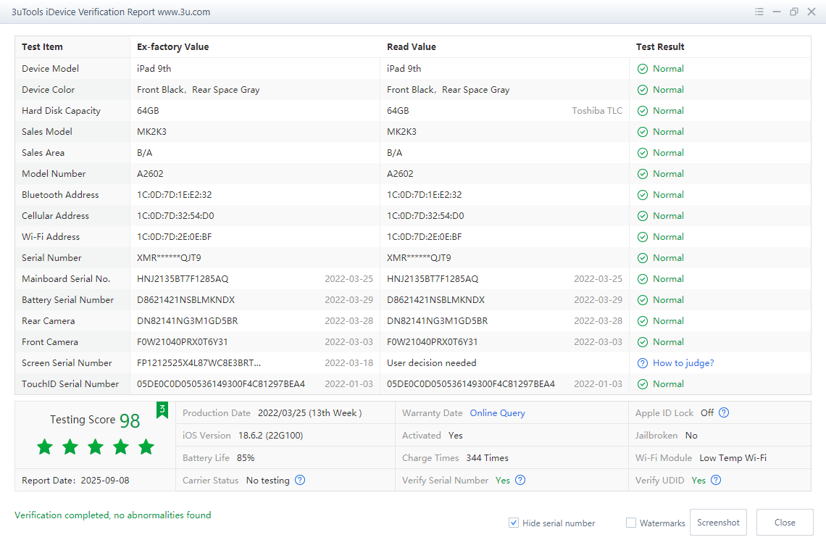This screenshot has width=826, height=548.
Task: Click help icon beside Verify UDID
Action: (716, 481)
